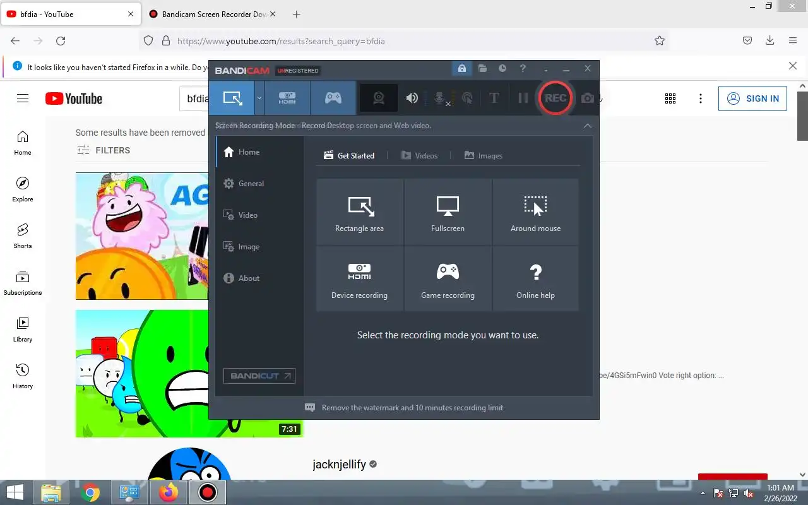Click the Bandicut link button
This screenshot has height=505, width=808.
click(259, 376)
